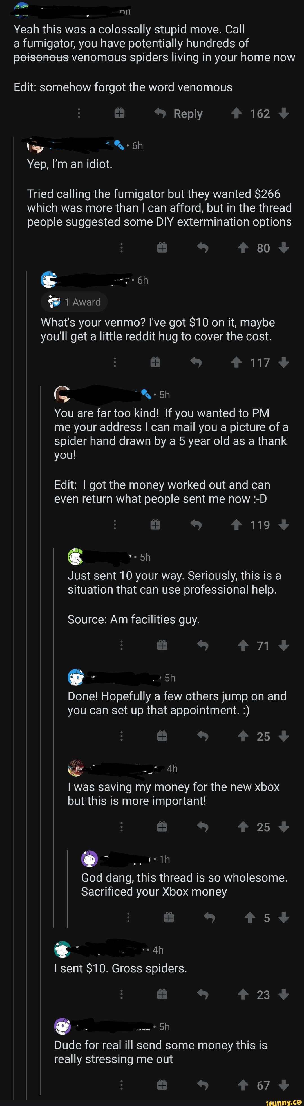Downvote the 'I sent $10. Gross spiders' comment
The width and height of the screenshot is (304, 1106).
pos(283,995)
